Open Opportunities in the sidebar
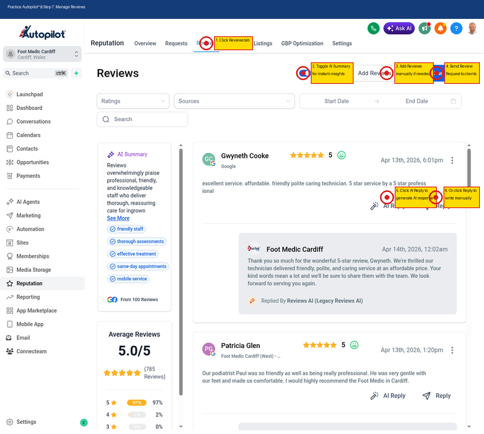The height and width of the screenshot is (434, 484). click(33, 162)
